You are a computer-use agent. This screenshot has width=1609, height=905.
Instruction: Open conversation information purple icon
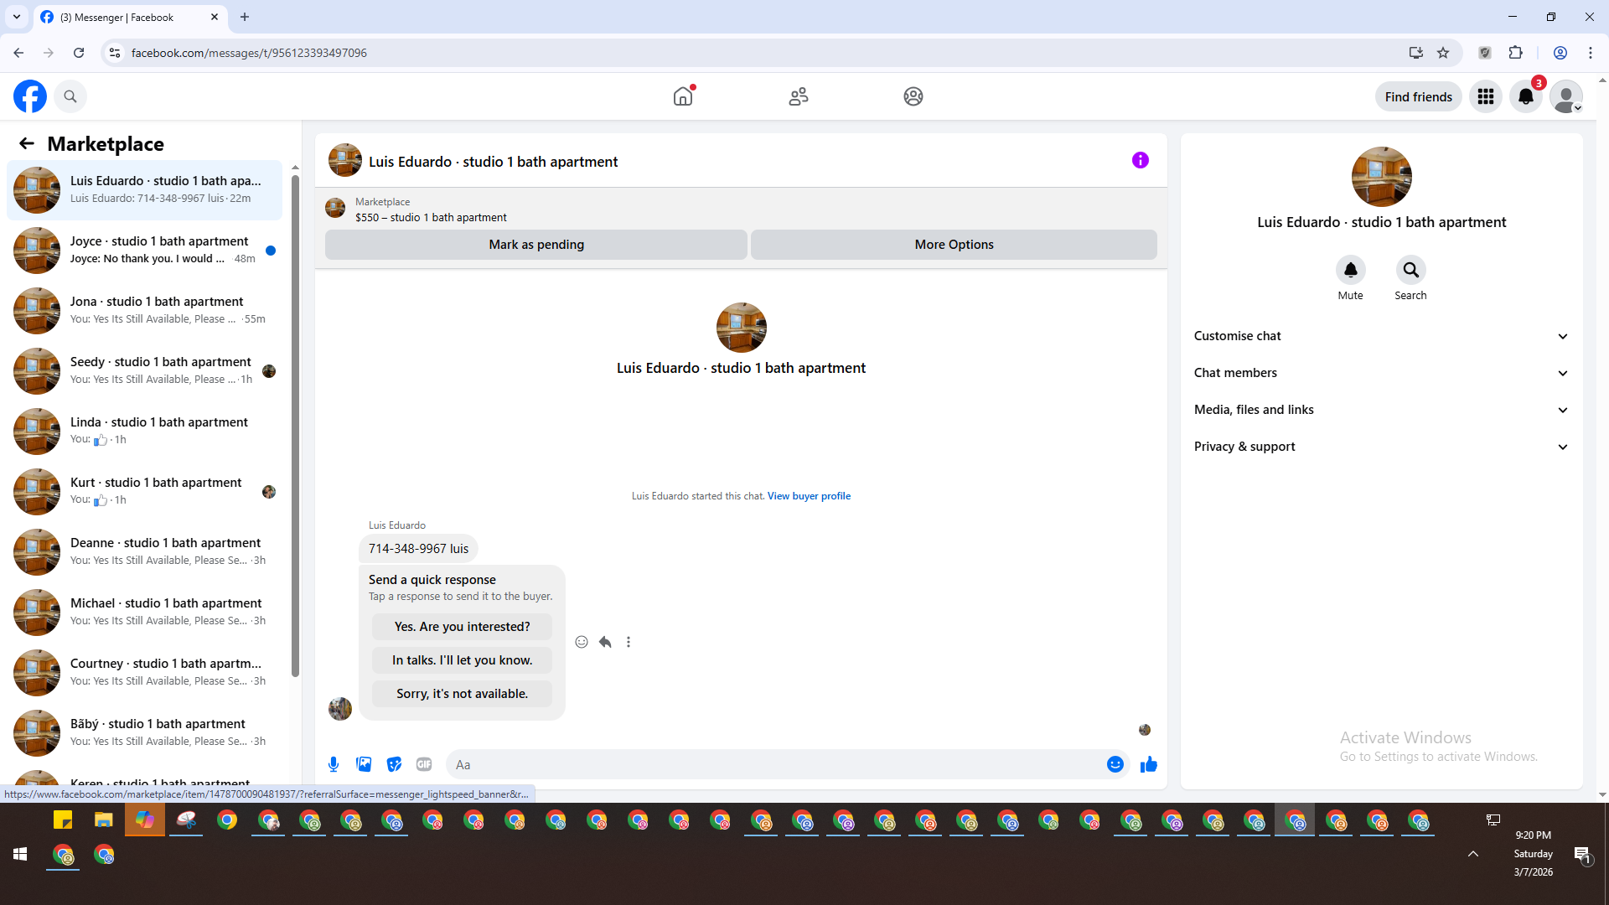tap(1141, 160)
